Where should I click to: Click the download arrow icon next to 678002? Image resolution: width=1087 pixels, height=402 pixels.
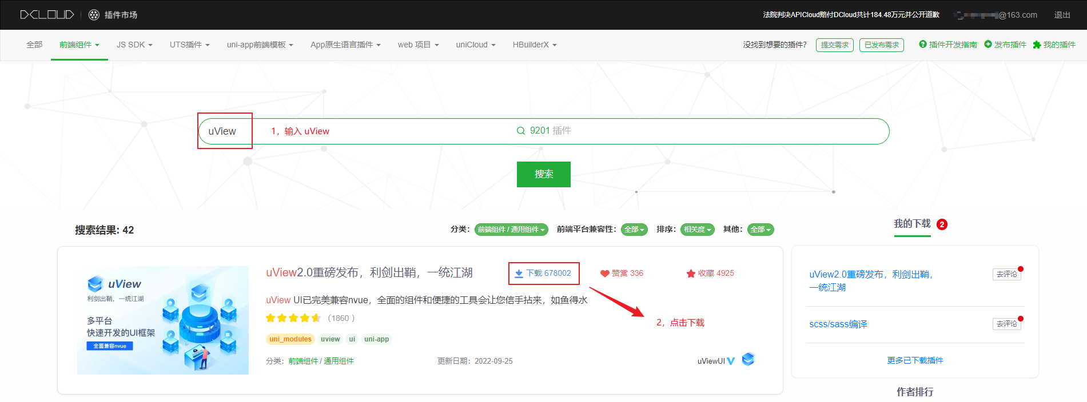[x=519, y=274]
